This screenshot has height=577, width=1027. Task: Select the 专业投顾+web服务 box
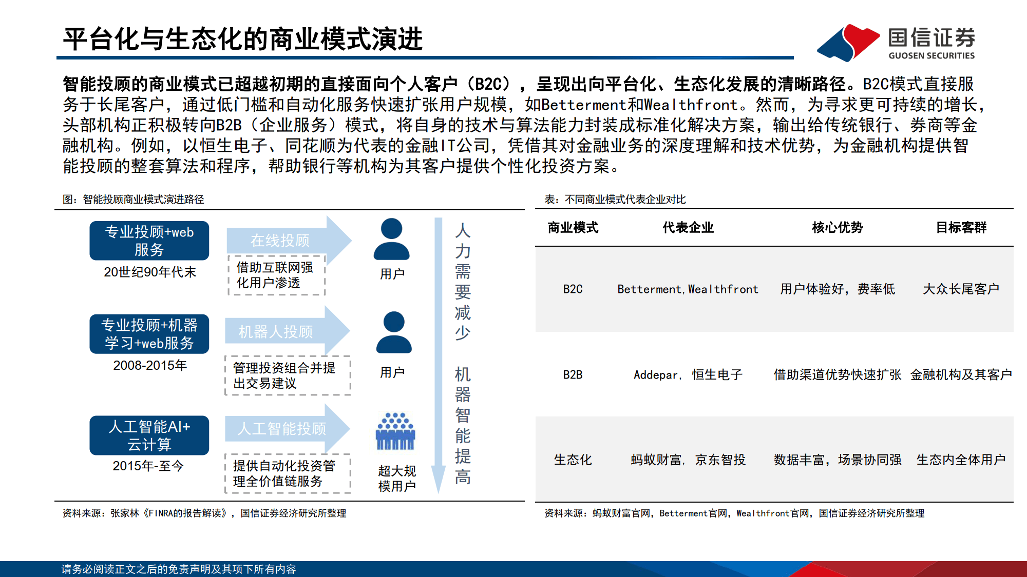(x=149, y=240)
